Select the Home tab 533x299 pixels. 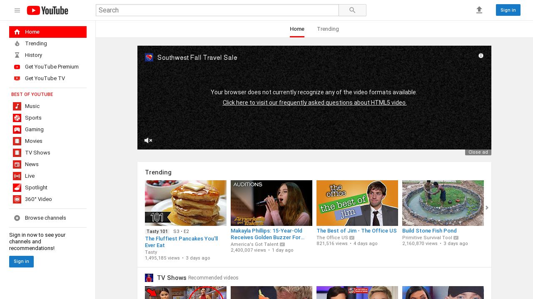(x=297, y=29)
